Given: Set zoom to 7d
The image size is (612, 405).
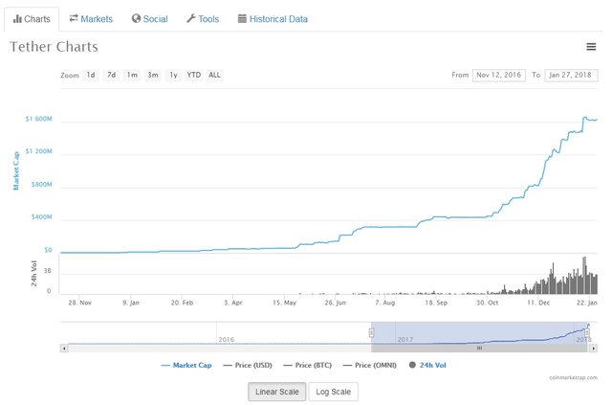Looking at the screenshot, I should (112, 75).
